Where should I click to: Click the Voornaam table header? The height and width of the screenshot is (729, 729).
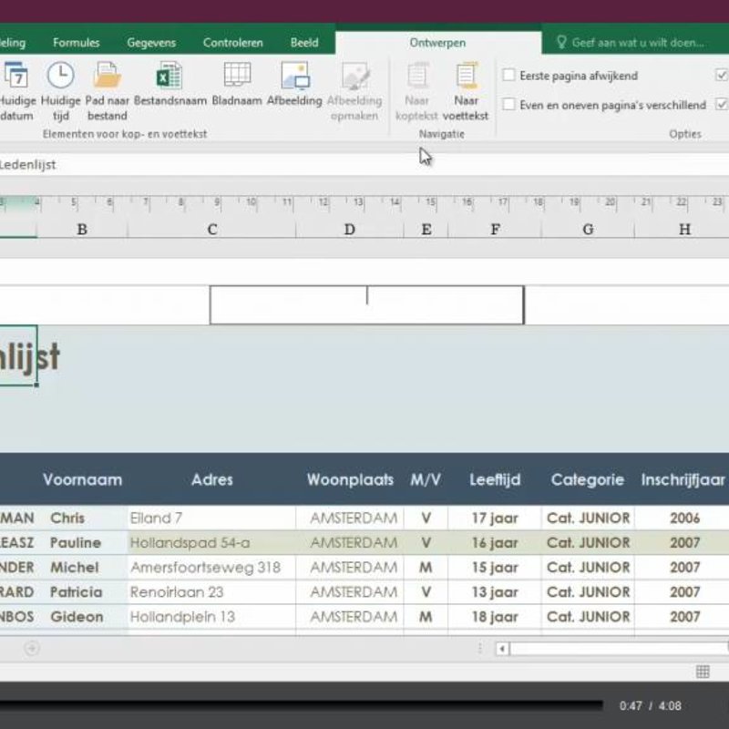click(82, 479)
